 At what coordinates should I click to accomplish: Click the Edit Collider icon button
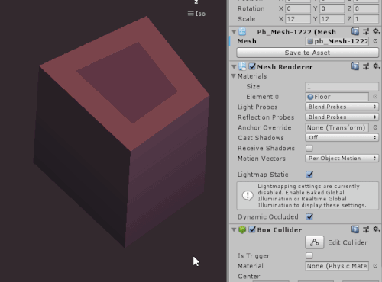pyautogui.click(x=315, y=242)
